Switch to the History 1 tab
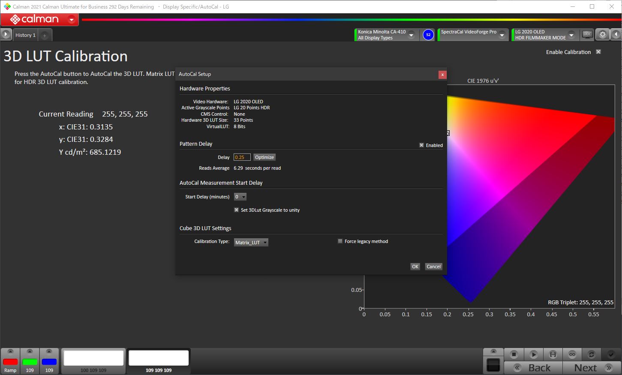Image resolution: width=622 pixels, height=375 pixels. (x=25, y=35)
